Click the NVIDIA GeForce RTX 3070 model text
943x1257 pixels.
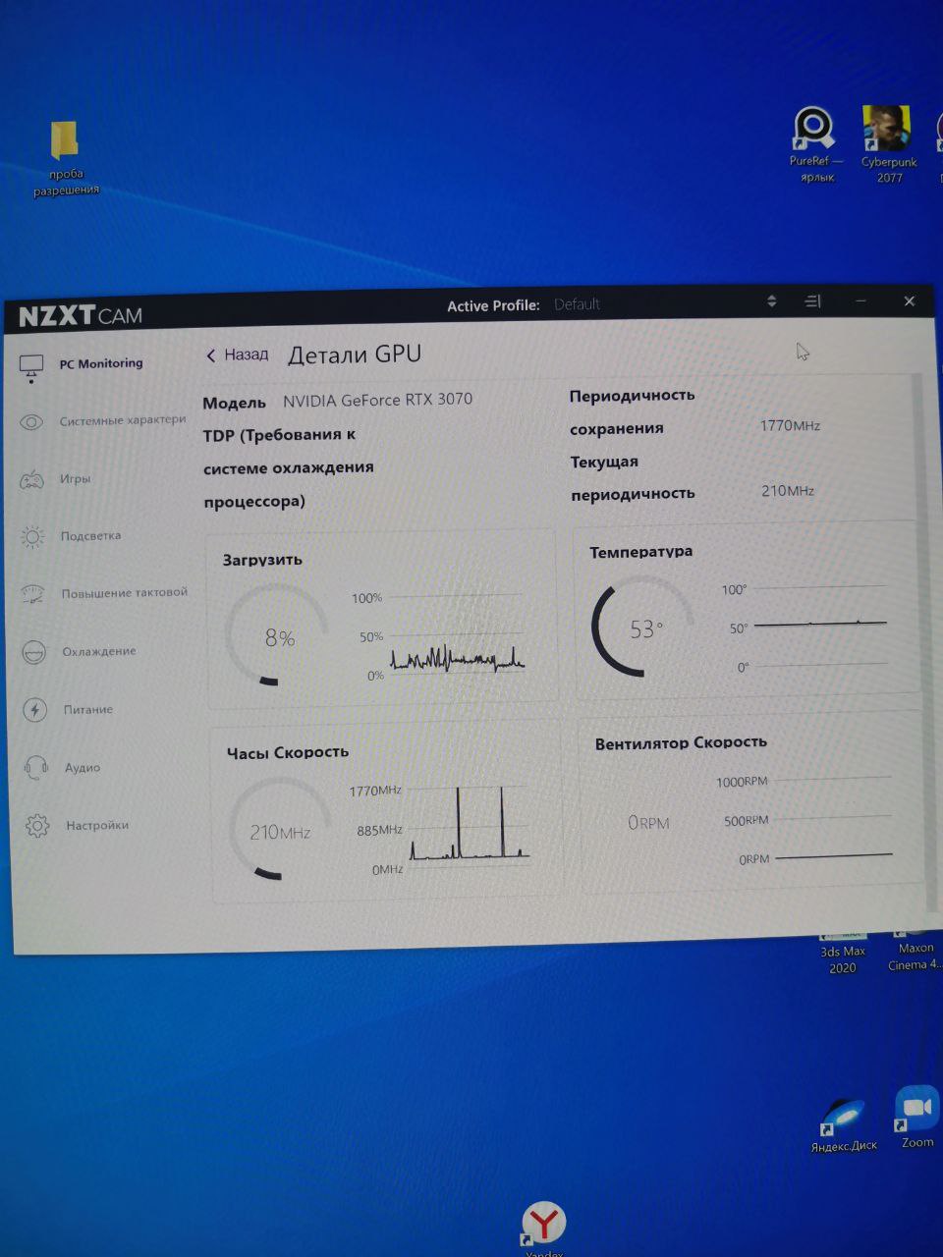(377, 400)
